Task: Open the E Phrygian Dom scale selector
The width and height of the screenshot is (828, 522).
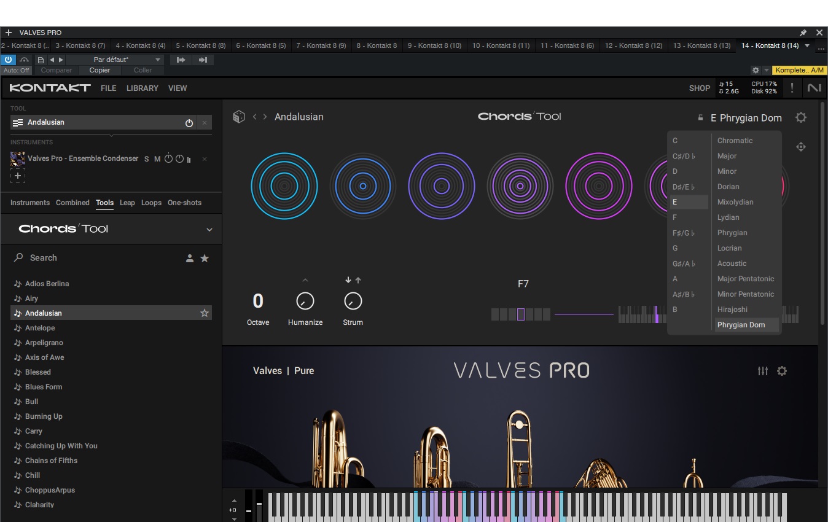Action: [746, 118]
